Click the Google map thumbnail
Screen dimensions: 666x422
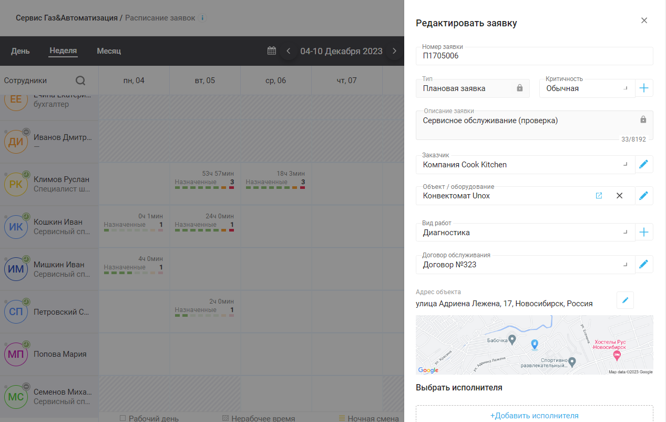pyautogui.click(x=535, y=345)
